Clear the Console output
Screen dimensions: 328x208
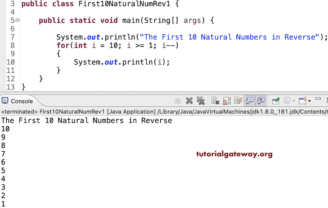(x=215, y=100)
